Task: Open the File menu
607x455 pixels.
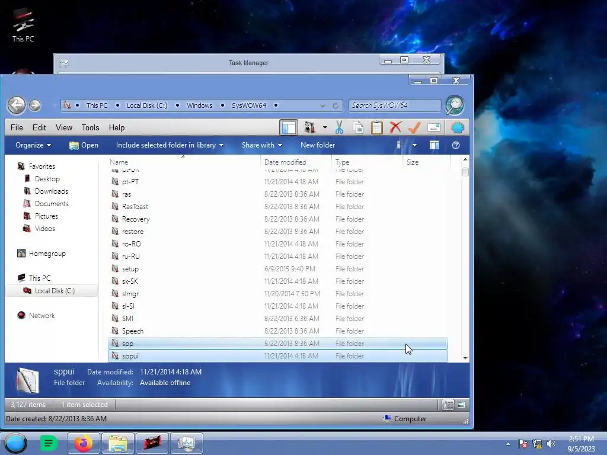Action: tap(17, 128)
